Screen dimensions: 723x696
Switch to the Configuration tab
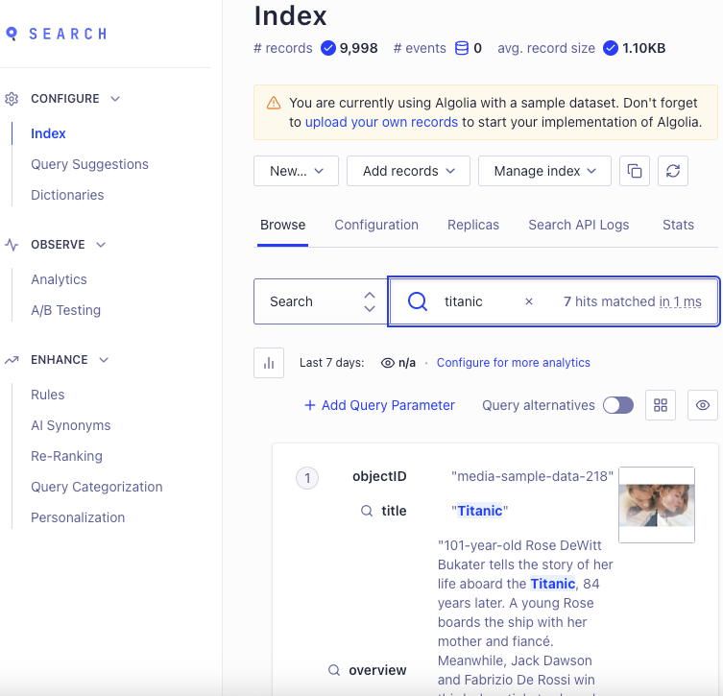click(376, 225)
